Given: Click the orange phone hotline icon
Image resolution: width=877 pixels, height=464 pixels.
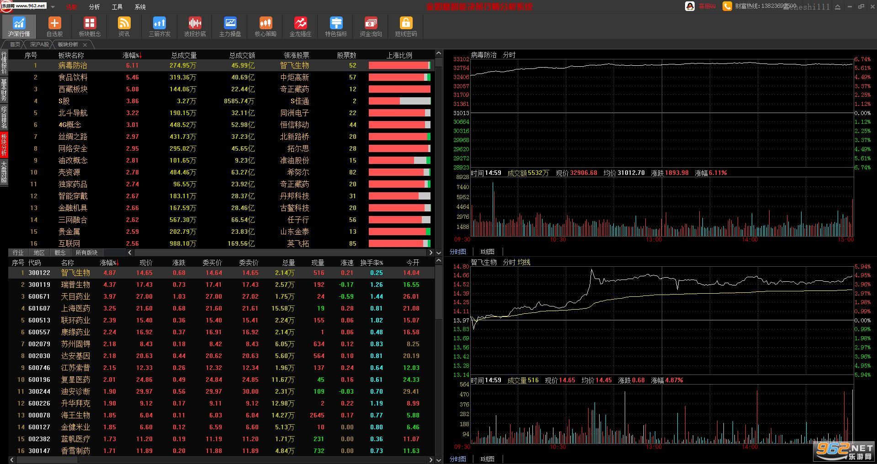Looking at the screenshot, I should (x=727, y=6).
